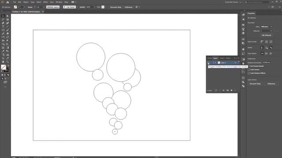The width and height of the screenshot is (282, 158).
Task: Toggle visibility eye of Layer 1
Action: pos(208,62)
